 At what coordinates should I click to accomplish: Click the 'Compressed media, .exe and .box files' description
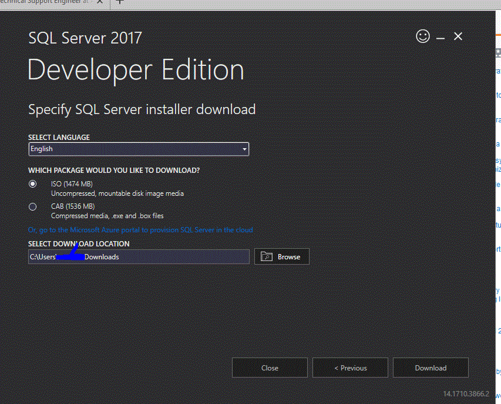tap(107, 216)
